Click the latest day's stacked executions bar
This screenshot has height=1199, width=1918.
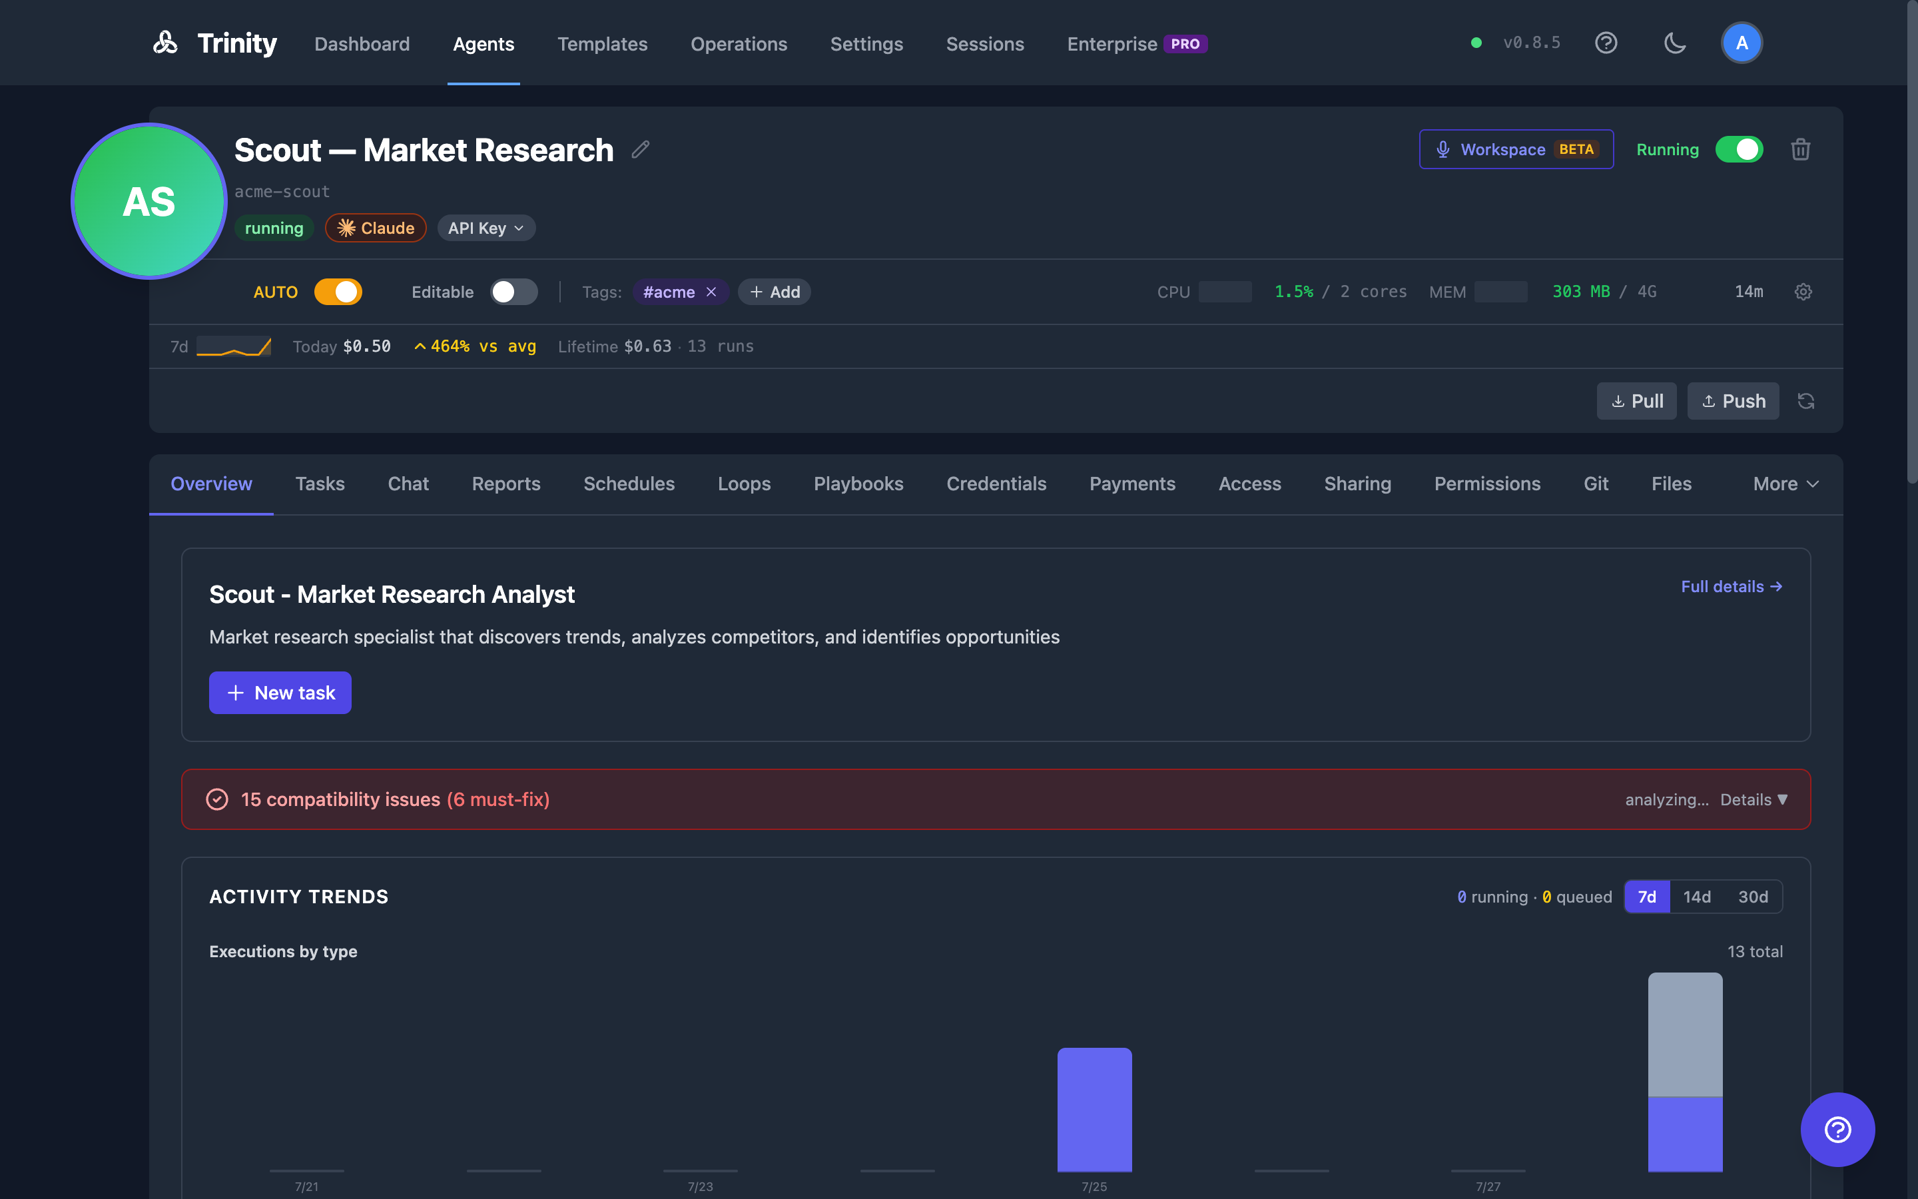[1685, 1071]
